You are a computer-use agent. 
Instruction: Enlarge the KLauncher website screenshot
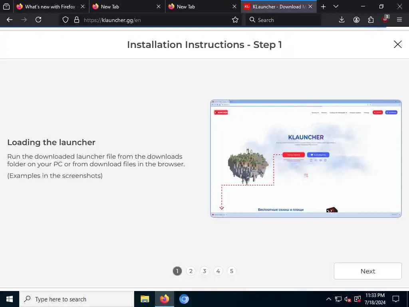pyautogui.click(x=306, y=158)
